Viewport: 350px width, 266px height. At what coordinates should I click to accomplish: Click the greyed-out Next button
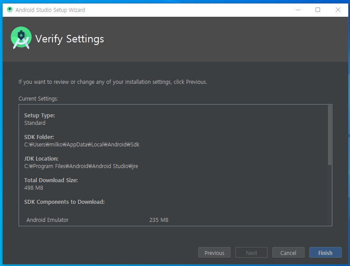251,252
